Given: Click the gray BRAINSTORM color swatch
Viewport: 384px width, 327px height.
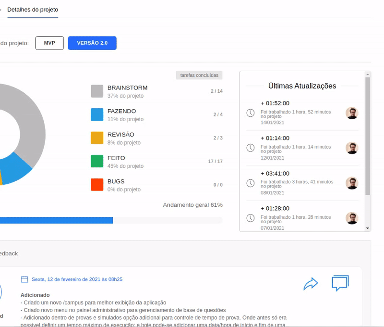Looking at the screenshot, I should [97, 91].
